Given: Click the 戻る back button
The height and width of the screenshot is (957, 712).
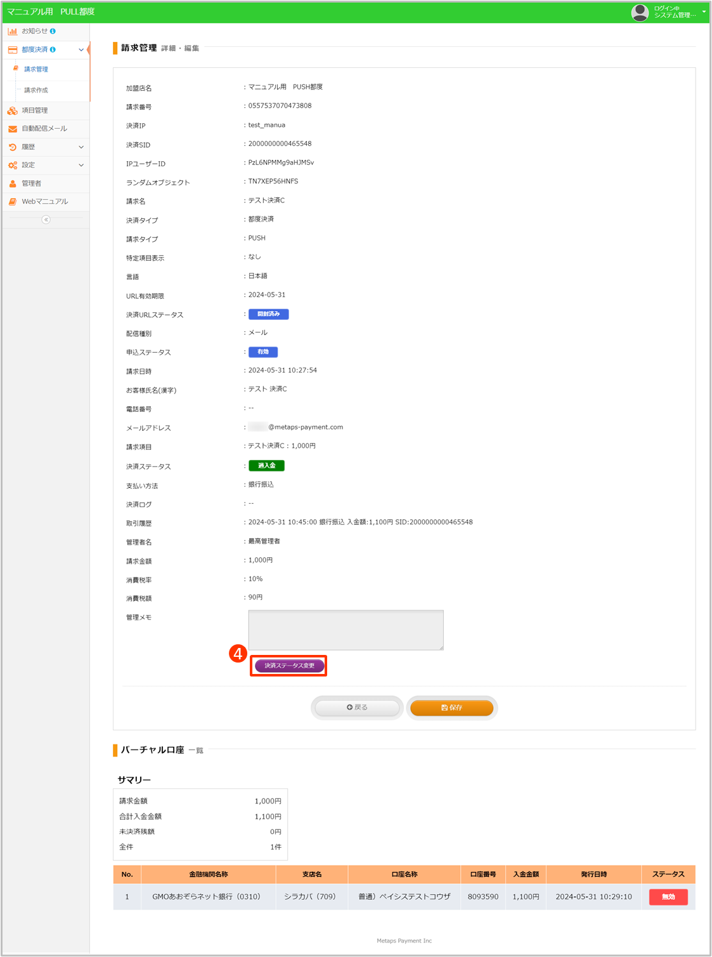Looking at the screenshot, I should tap(357, 708).
